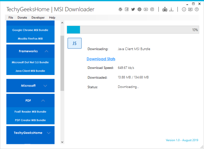The width and height of the screenshot is (204, 149).
Task: Minimize the MSI Downloader window
Action: pos(187,4)
